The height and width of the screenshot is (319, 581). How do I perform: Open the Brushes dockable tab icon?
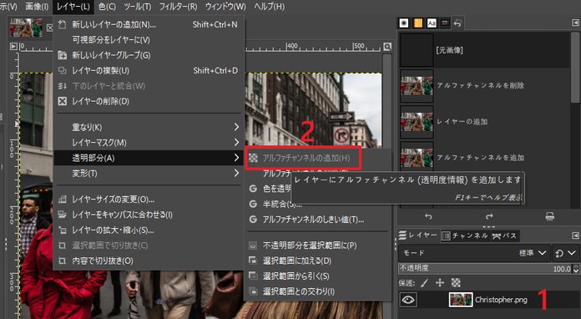pos(404,23)
